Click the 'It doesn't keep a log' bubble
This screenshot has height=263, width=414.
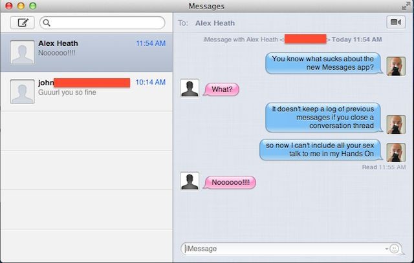click(323, 118)
